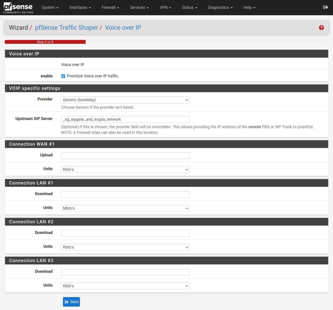
Task: Open Units dropdown under Connection LAN #3
Action: coord(125,286)
